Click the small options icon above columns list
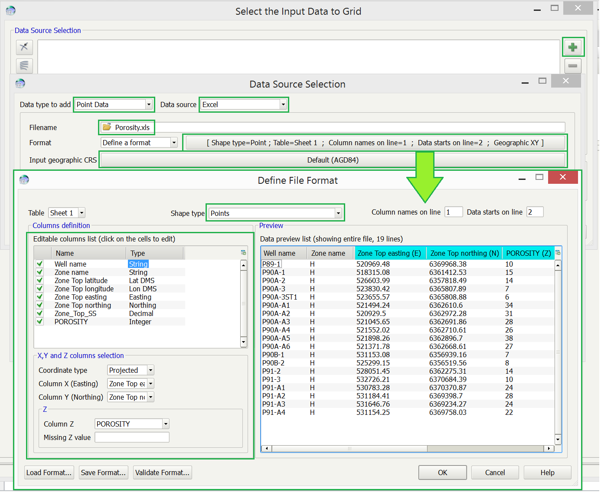The image size is (601, 492). 243,252
